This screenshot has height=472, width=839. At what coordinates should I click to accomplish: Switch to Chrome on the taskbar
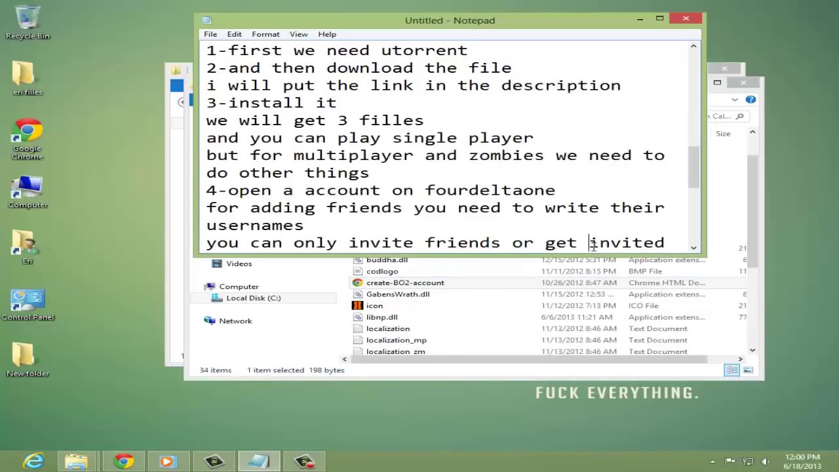tap(123, 462)
